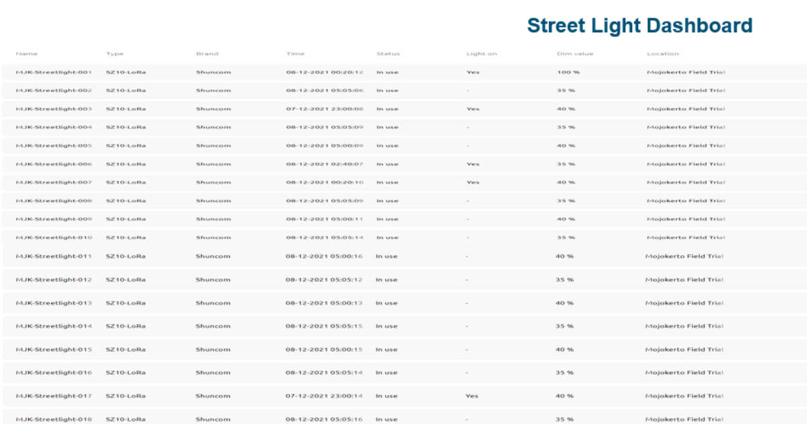The height and width of the screenshot is (424, 807).
Task: Click time 08-12-2021 00:20:12
Action: (325, 72)
